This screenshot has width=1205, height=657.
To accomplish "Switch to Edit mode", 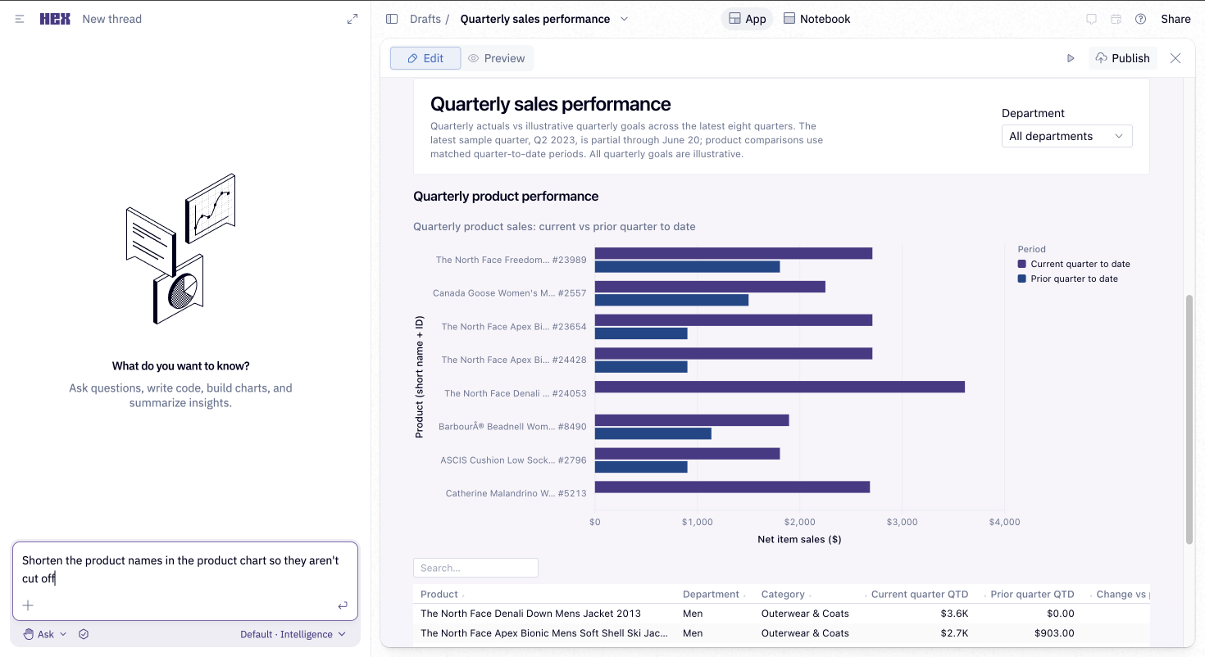I will [x=425, y=58].
